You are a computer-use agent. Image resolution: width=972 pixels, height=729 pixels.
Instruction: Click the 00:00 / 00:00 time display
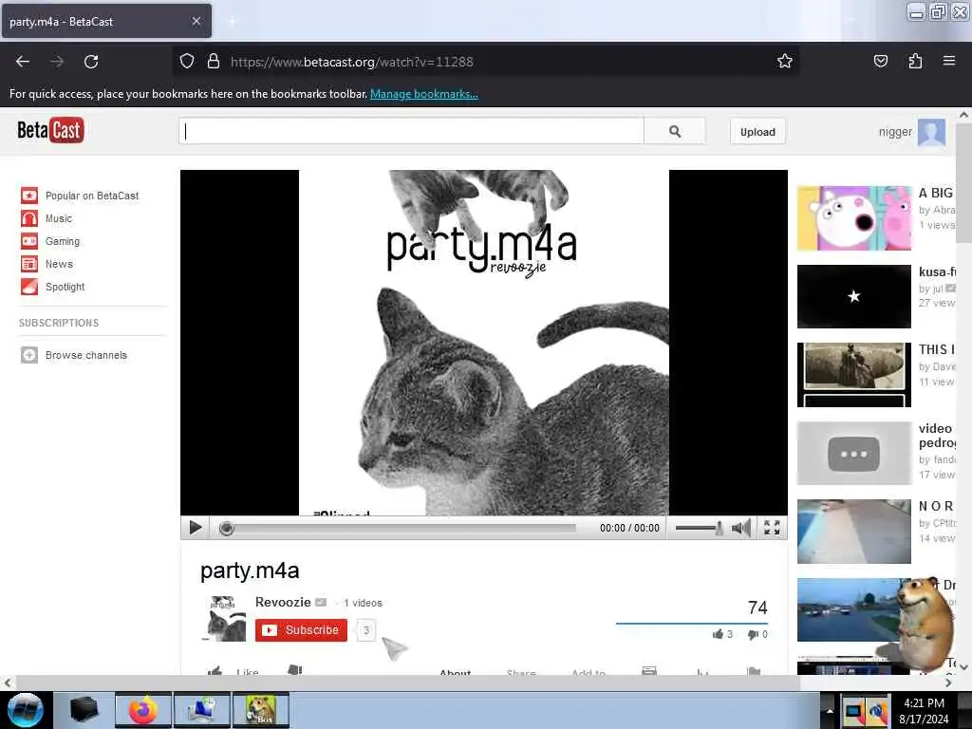[x=629, y=528]
